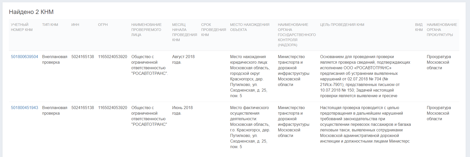The height and width of the screenshot is (157, 470).
Task: Click 'Прокуратура Московской области' in the first row
Action: pos(439,62)
